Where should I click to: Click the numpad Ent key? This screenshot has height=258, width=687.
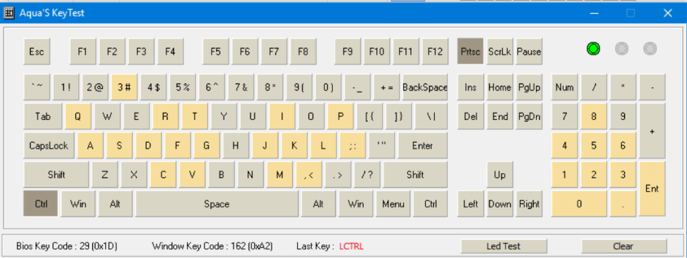652,189
